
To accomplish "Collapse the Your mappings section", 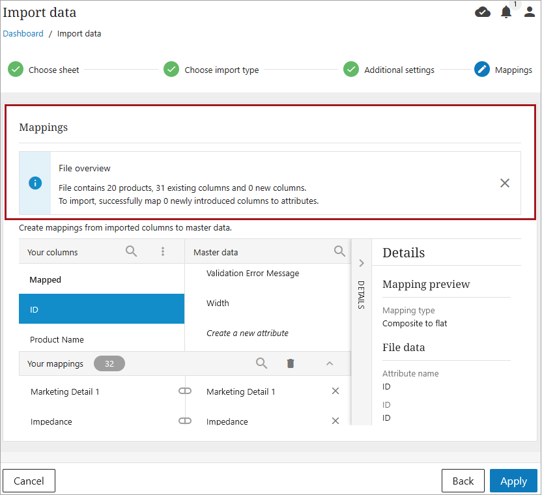I will tap(330, 363).
